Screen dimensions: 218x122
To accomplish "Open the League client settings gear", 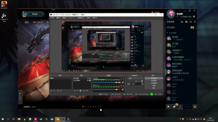I will [190, 11].
